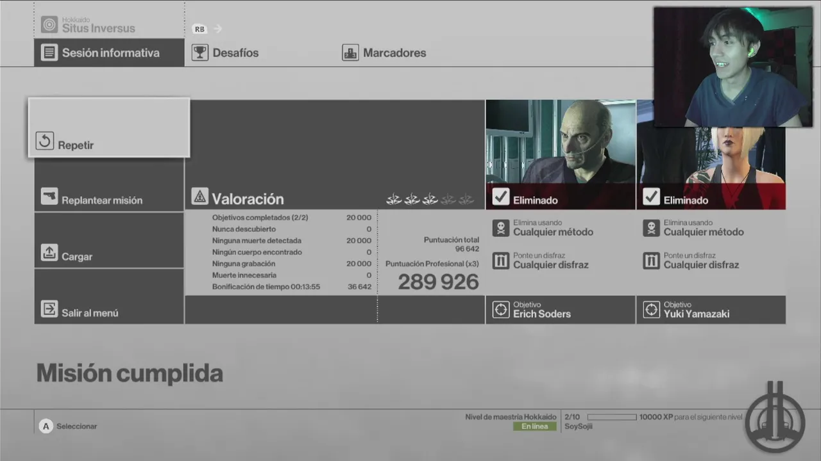Click the arrow next to RB

[217, 29]
